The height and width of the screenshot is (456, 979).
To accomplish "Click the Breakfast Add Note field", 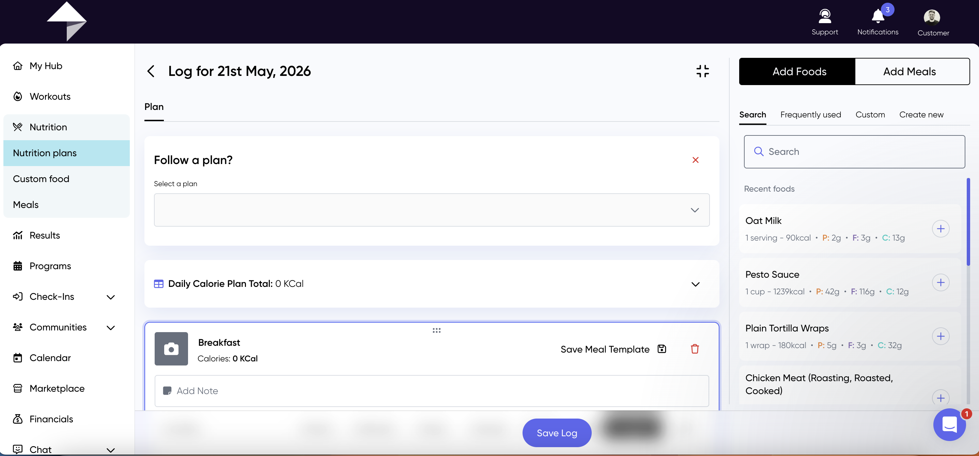I will (x=432, y=391).
